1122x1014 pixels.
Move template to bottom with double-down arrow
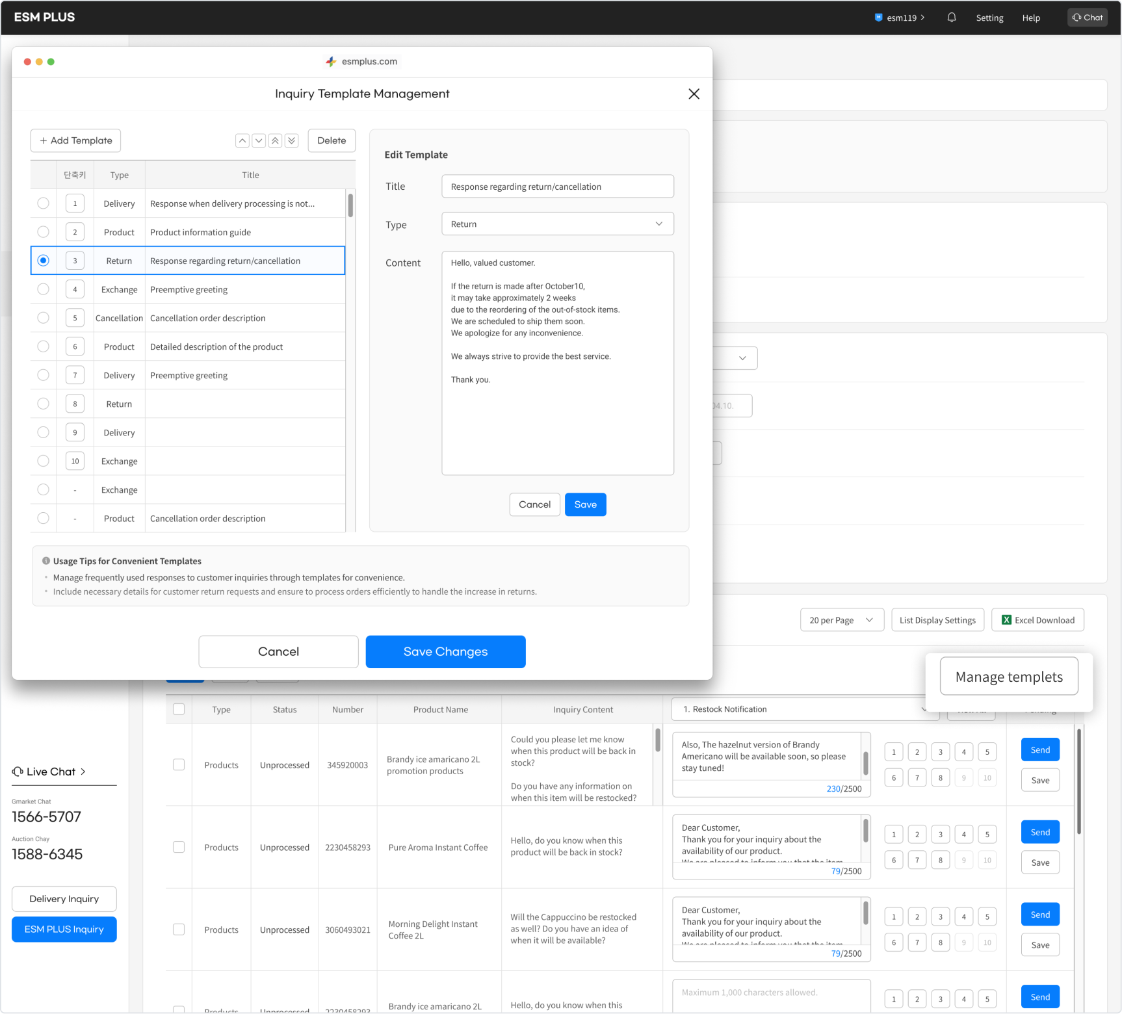pyautogui.click(x=292, y=140)
